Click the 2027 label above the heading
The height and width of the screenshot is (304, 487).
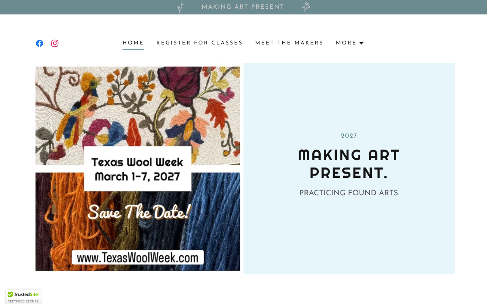click(349, 136)
